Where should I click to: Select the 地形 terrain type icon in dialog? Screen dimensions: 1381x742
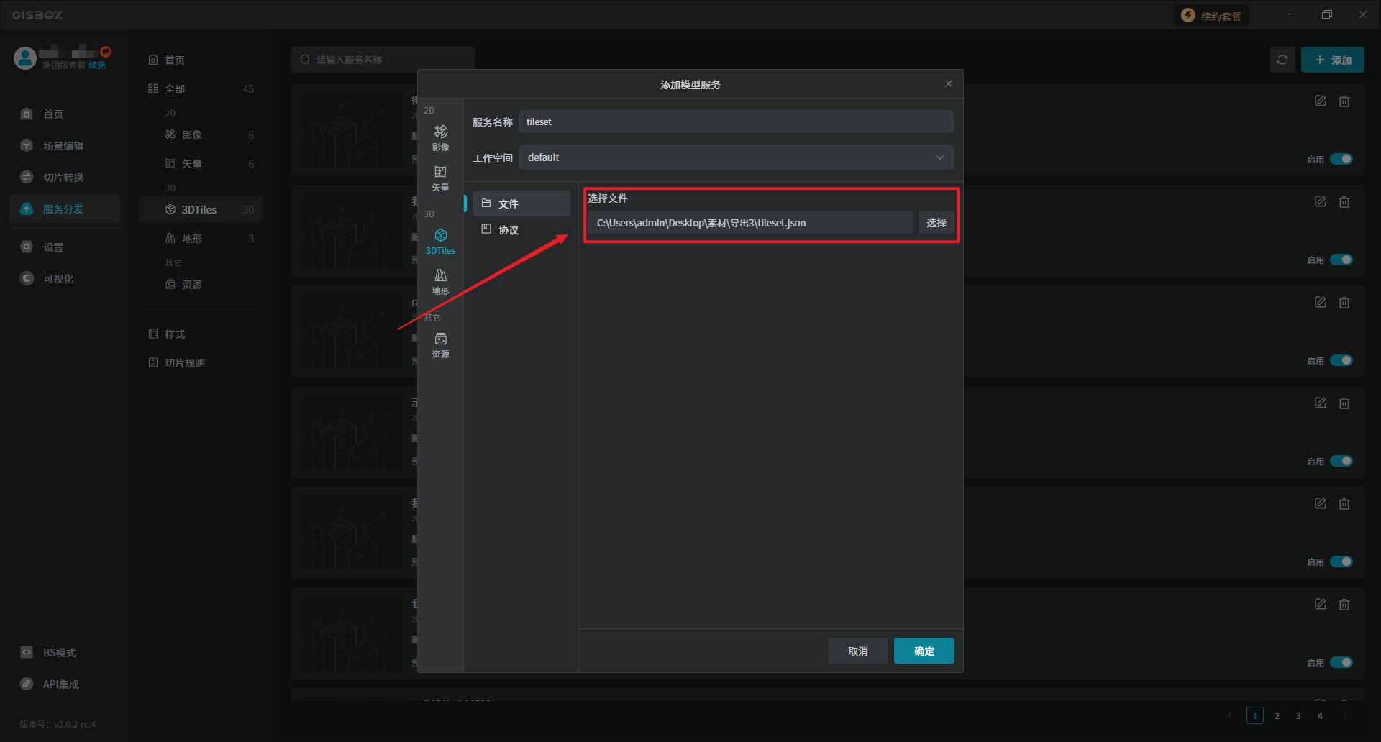[x=440, y=280]
